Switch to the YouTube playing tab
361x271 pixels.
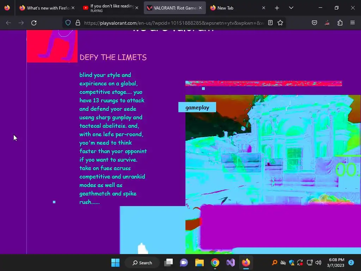110,8
